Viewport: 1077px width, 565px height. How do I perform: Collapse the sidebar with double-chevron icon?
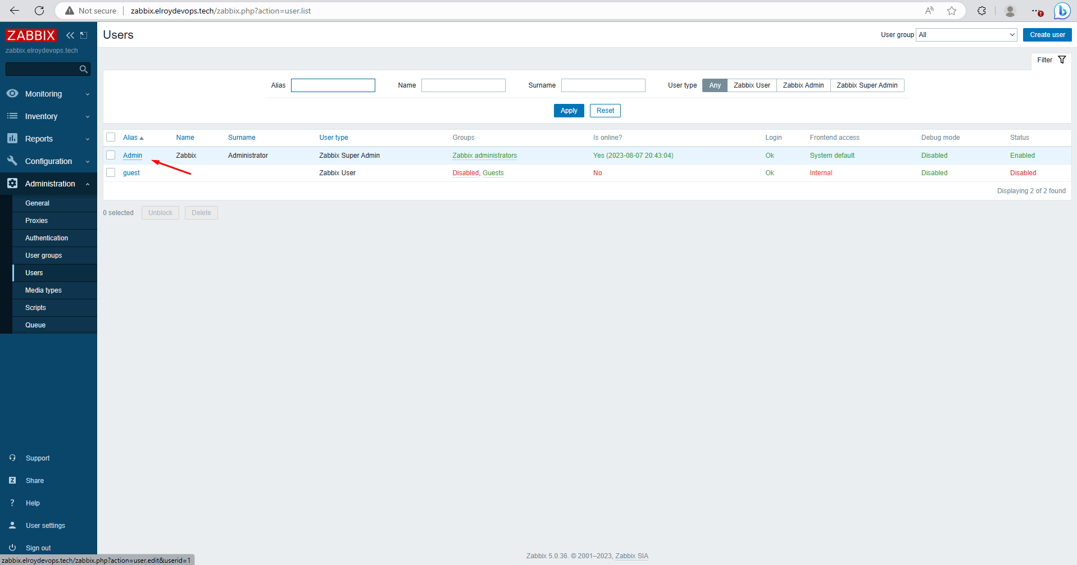tap(70, 35)
